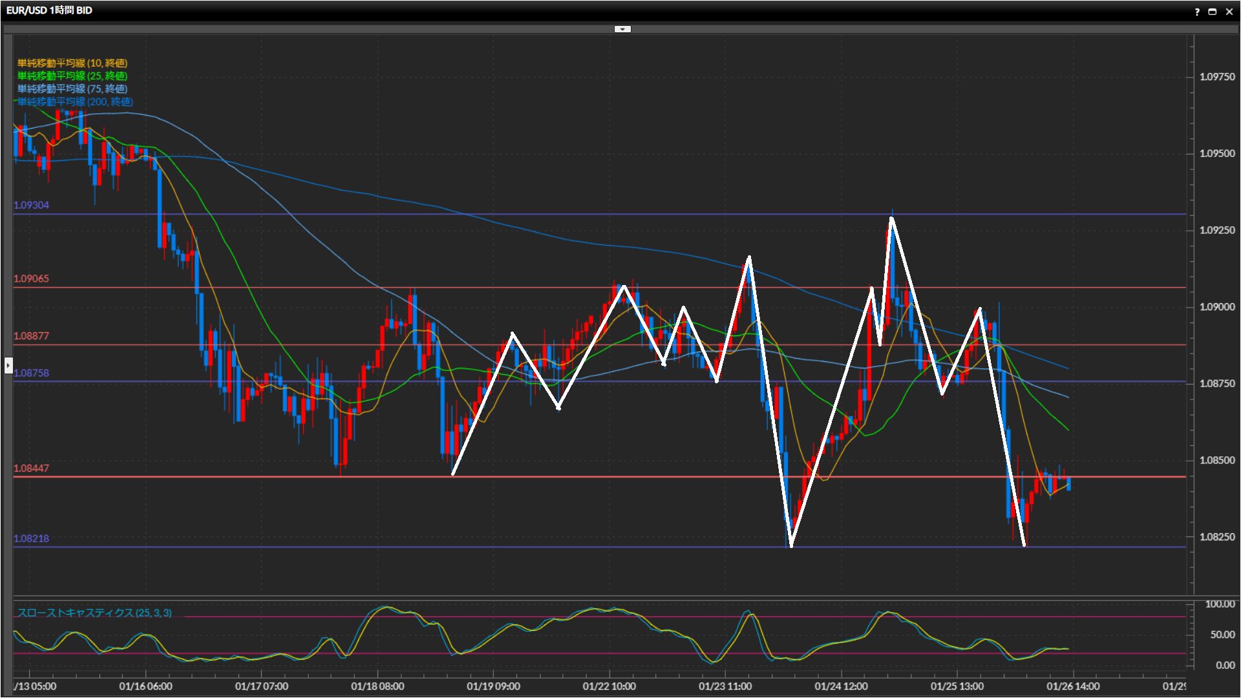Click the SMA (200, 終値) indicator label
The image size is (1241, 698).
pos(75,102)
